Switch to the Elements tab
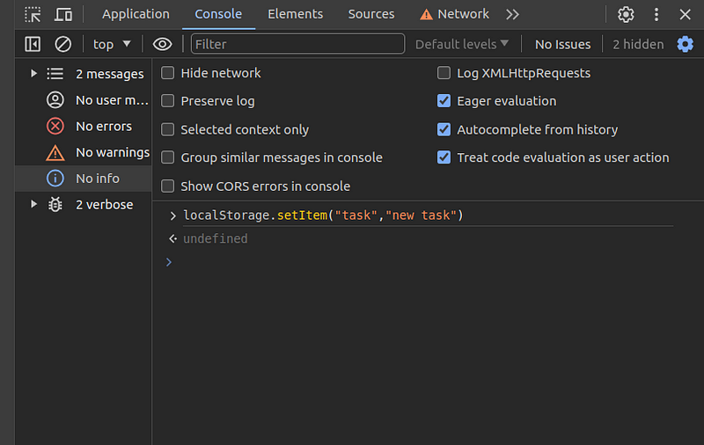Image resolution: width=704 pixels, height=445 pixels. (x=295, y=14)
